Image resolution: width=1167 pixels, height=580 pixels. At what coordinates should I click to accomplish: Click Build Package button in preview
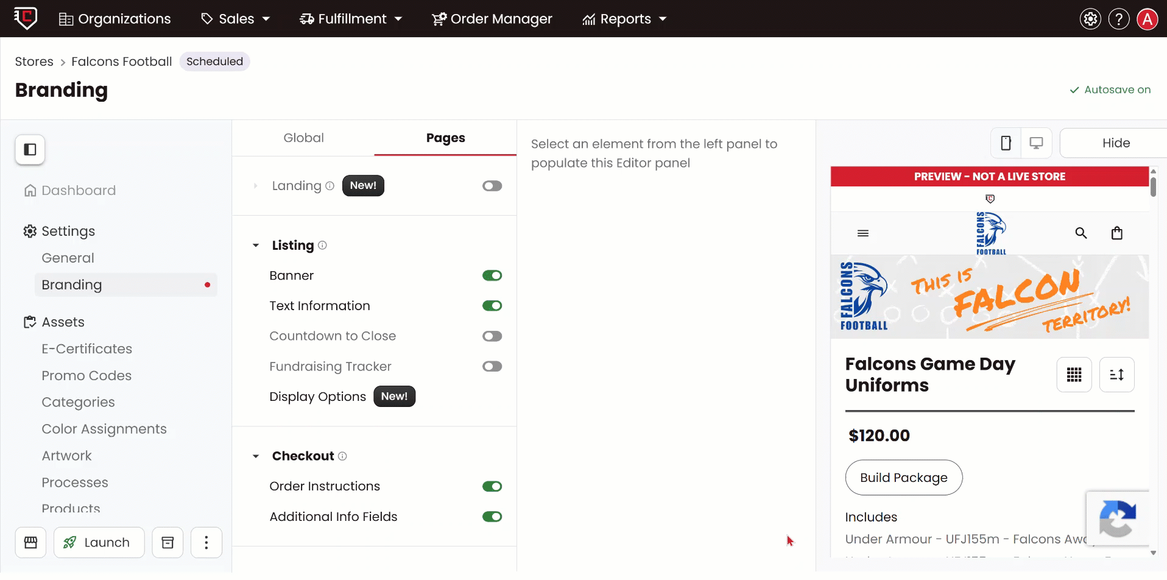pyautogui.click(x=904, y=478)
